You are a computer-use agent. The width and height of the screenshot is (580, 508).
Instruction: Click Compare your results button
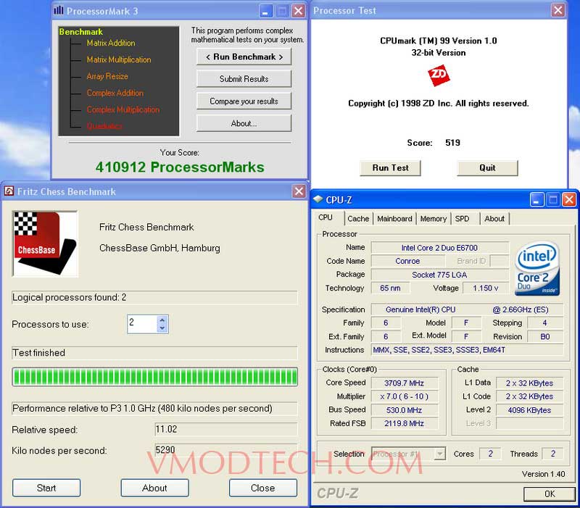244,101
